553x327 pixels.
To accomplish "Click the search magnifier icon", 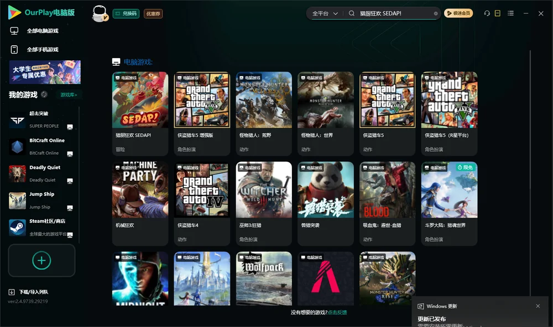I will pos(352,13).
